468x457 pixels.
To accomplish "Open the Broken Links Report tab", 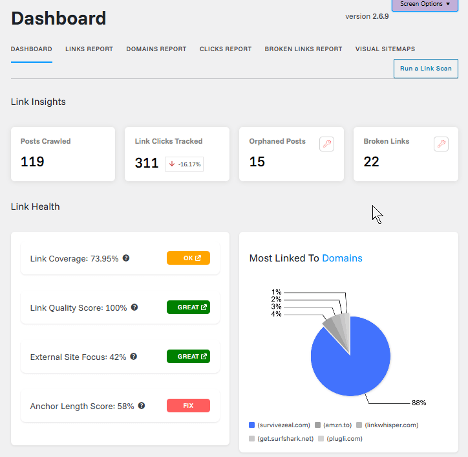I will tap(303, 49).
